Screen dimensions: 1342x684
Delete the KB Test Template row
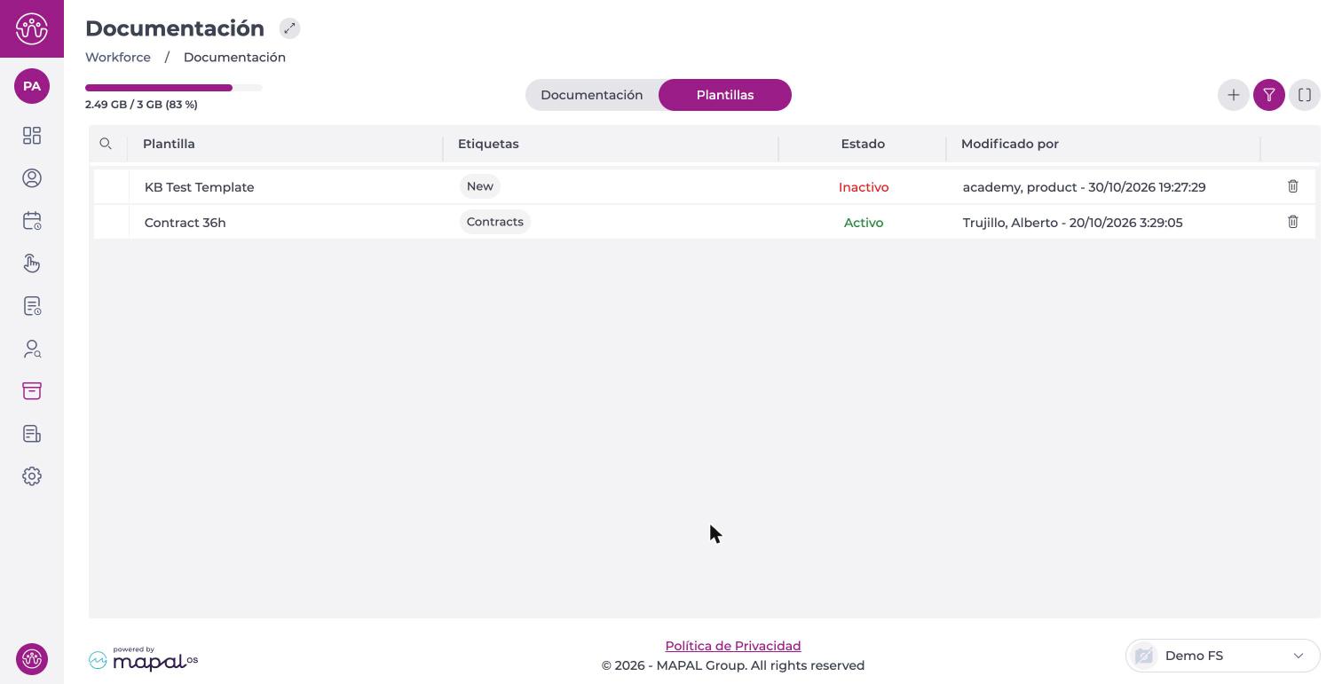coord(1293,186)
